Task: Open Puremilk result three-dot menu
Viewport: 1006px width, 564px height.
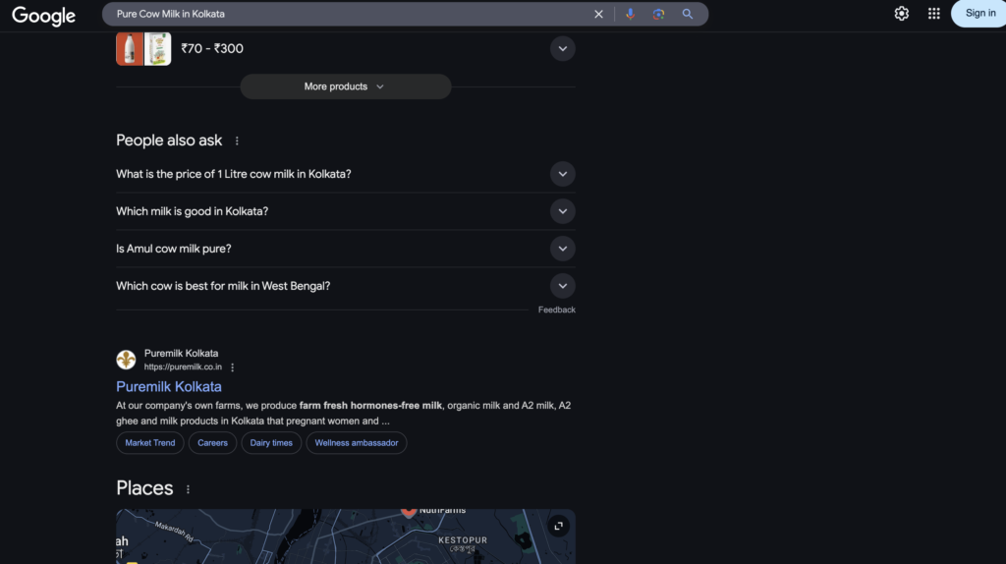Action: point(232,367)
